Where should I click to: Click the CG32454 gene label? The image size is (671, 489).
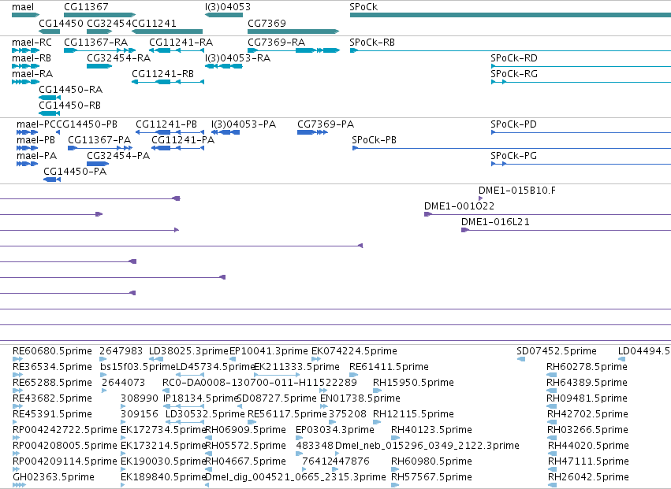point(109,23)
